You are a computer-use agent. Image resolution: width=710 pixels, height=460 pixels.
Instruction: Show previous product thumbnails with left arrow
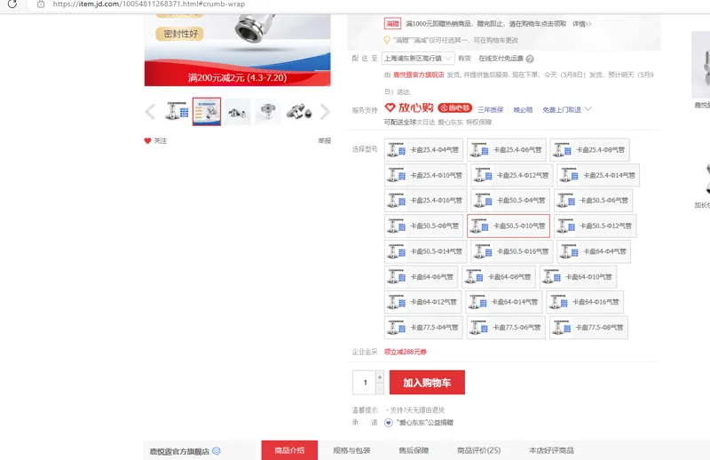(150, 112)
